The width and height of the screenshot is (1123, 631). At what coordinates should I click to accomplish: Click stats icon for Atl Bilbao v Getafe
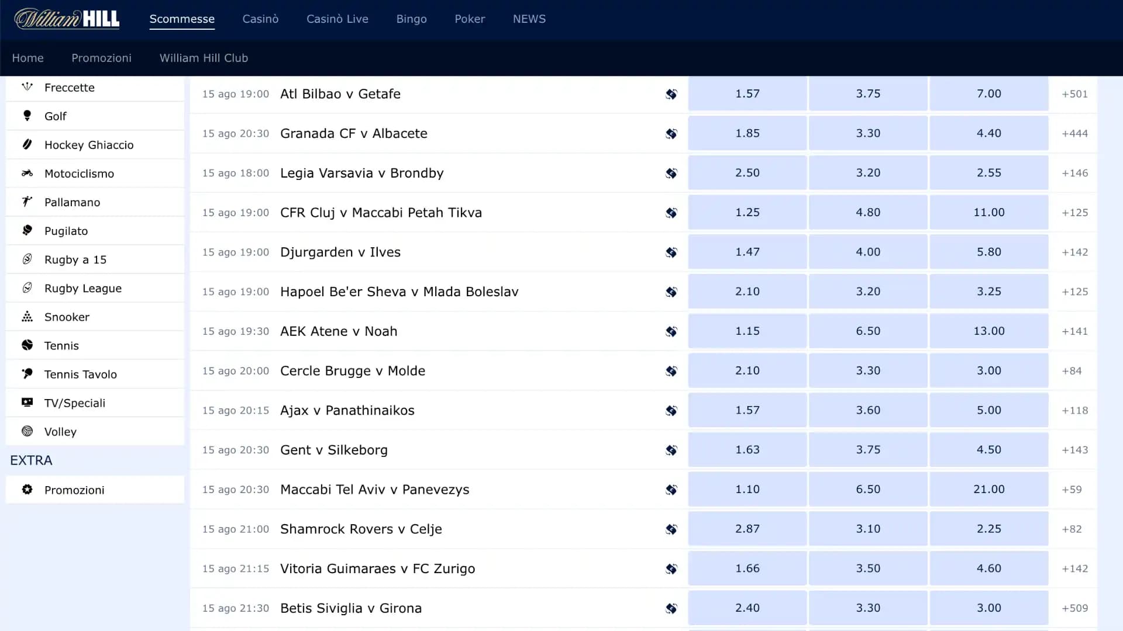pos(671,94)
